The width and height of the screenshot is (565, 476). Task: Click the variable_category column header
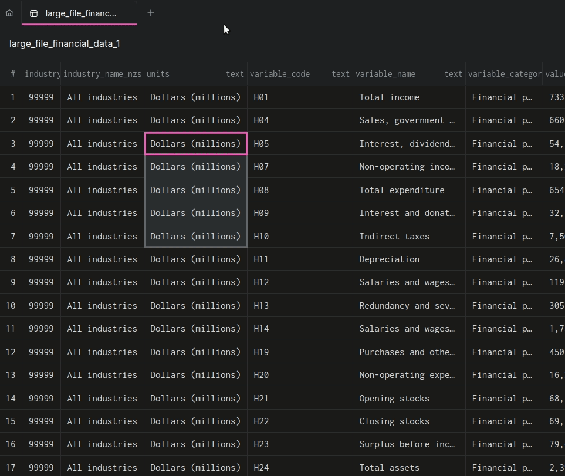pos(504,74)
